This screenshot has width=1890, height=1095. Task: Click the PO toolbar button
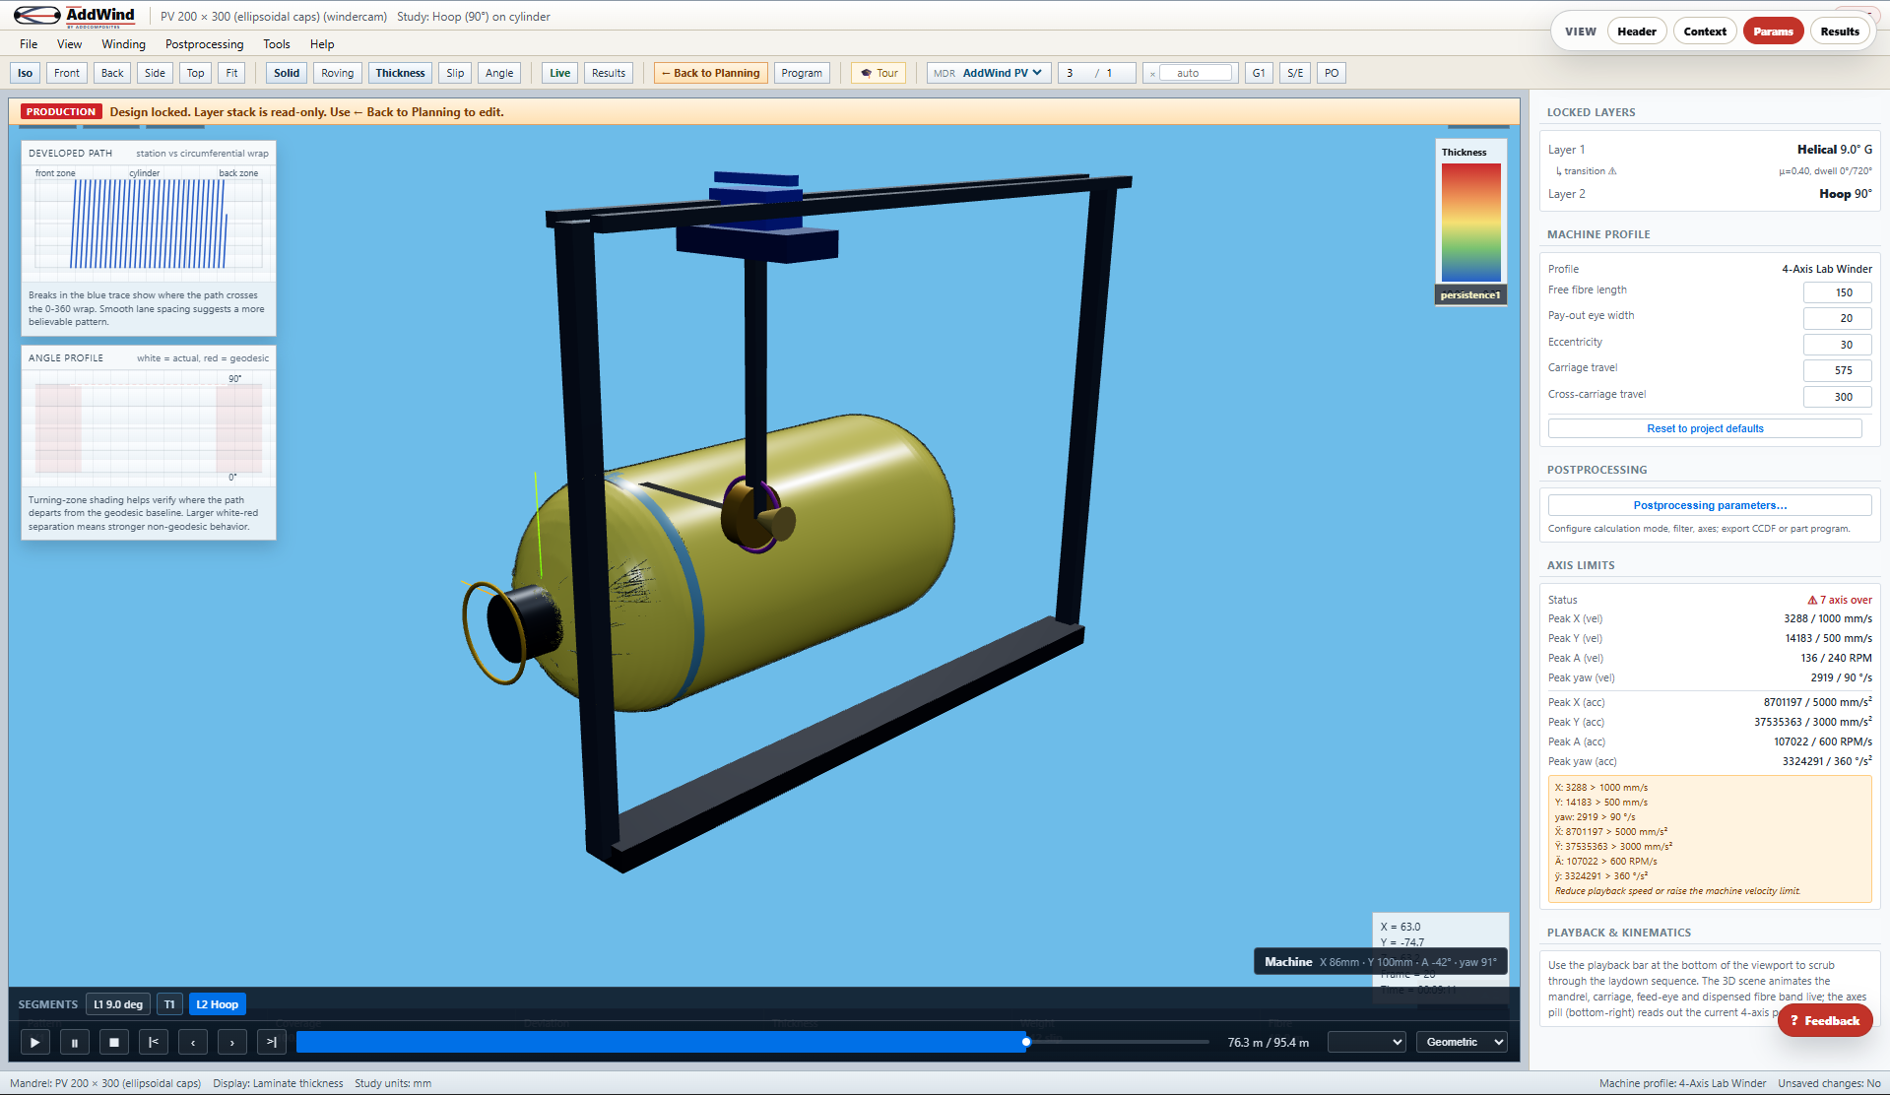[1332, 73]
